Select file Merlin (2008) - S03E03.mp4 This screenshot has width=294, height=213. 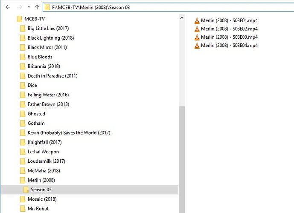point(229,37)
